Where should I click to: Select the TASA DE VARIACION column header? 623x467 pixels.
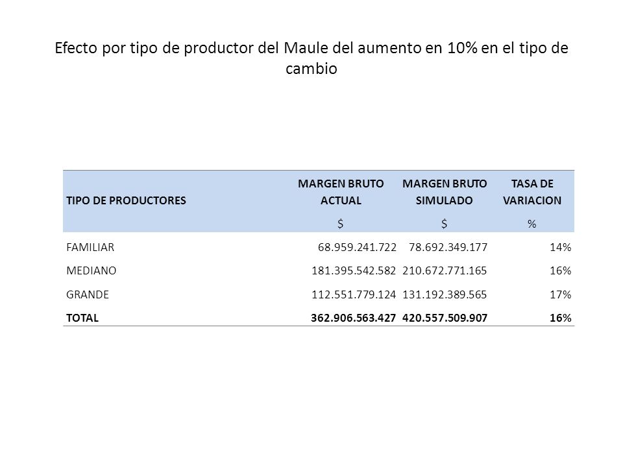coord(532,192)
